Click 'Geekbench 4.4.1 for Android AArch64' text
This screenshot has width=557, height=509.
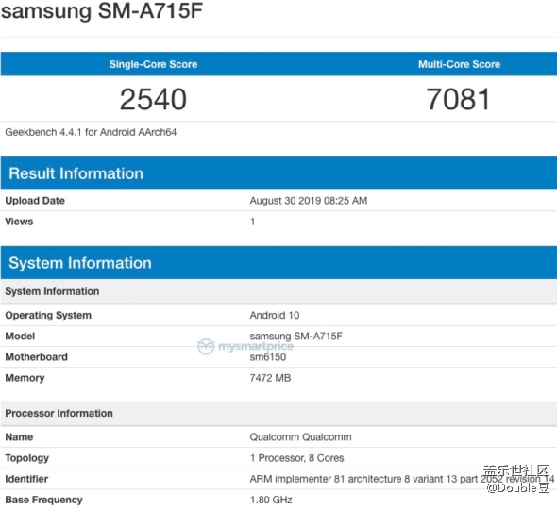91,132
